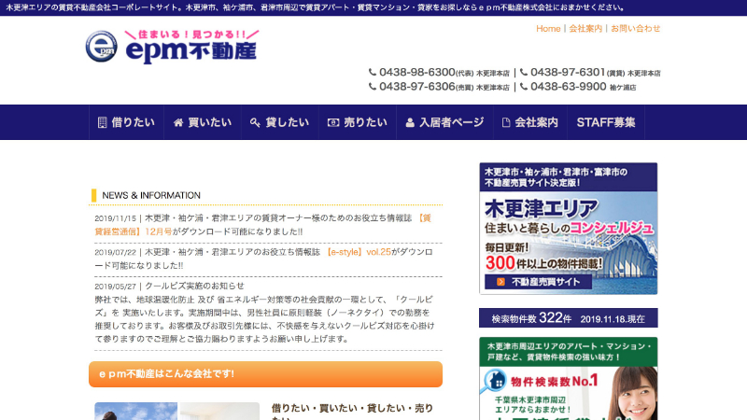The width and height of the screenshot is (747, 420).
Task: Click phone icon beside 0438-63-9900
Action: pyautogui.click(x=524, y=86)
